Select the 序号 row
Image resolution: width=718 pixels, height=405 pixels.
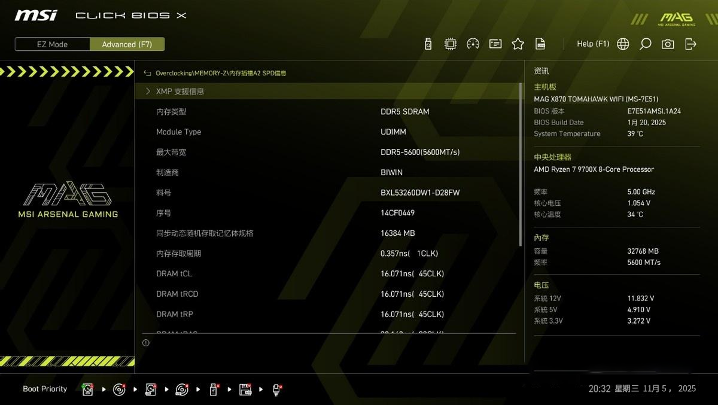(x=328, y=213)
